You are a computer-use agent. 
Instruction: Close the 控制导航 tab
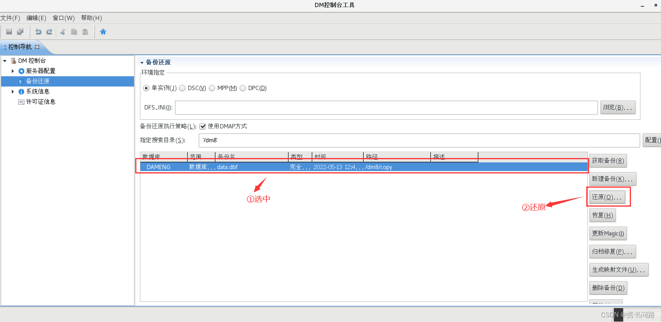[x=37, y=47]
